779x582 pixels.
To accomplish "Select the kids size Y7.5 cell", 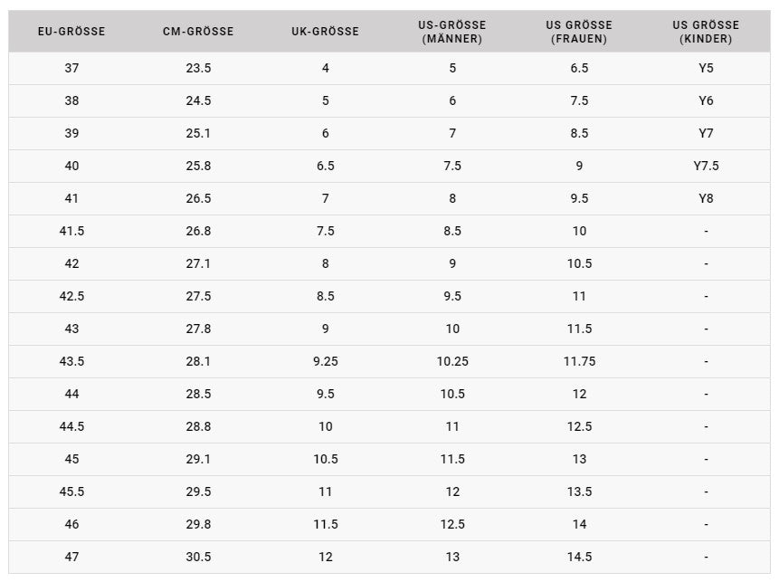I will click(706, 166).
